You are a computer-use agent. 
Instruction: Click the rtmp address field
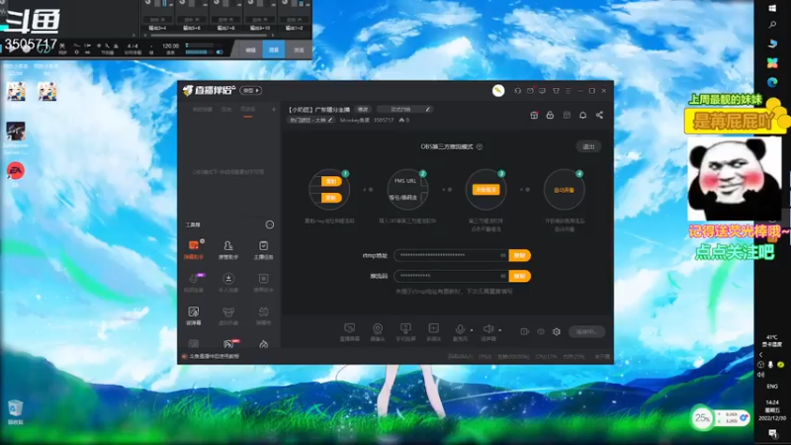pos(451,255)
